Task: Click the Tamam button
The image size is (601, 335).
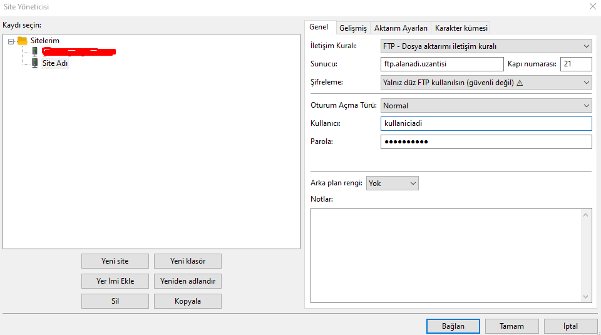Action: click(x=511, y=326)
